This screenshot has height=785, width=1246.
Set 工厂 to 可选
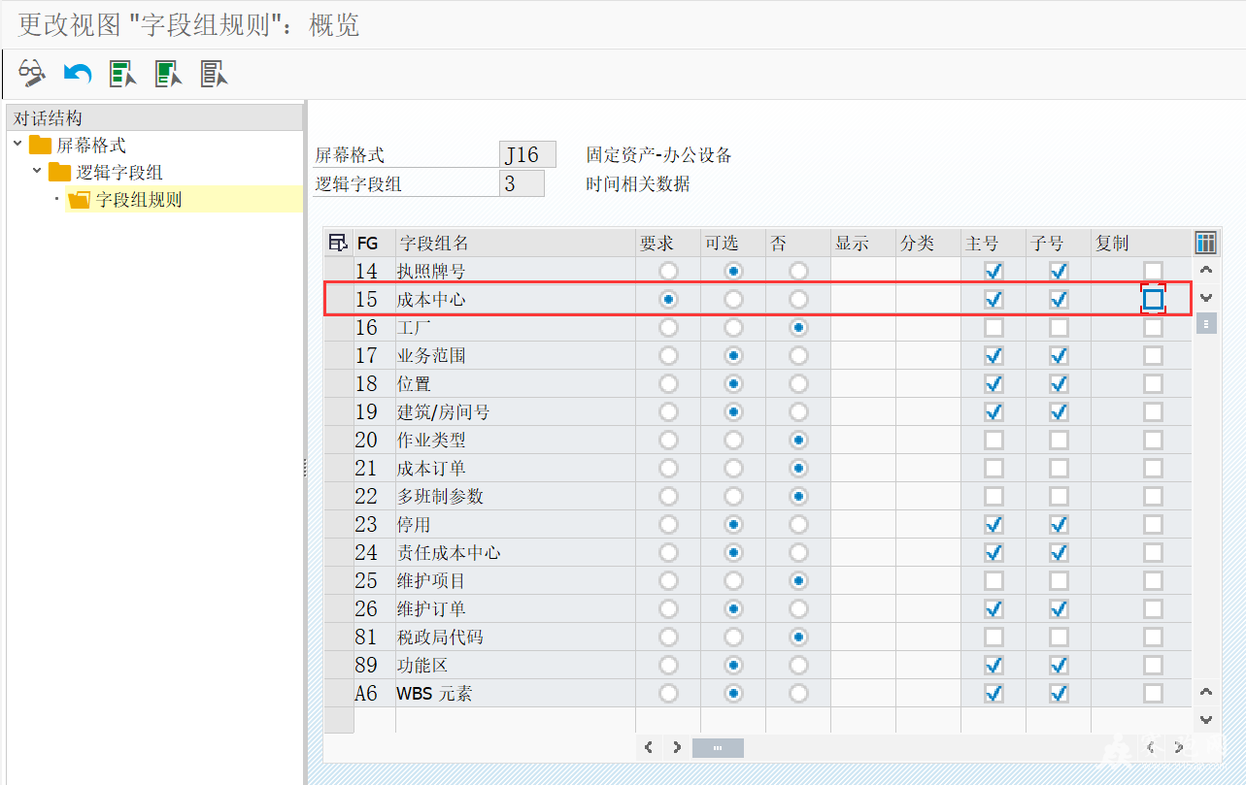pyautogui.click(x=733, y=327)
